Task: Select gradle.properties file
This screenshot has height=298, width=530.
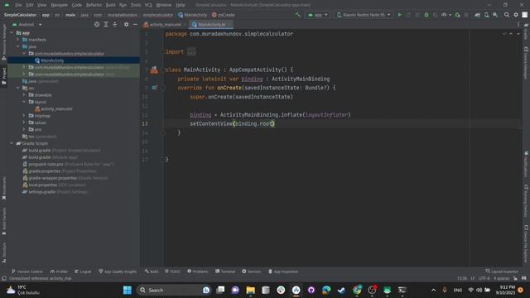Action: (44, 171)
